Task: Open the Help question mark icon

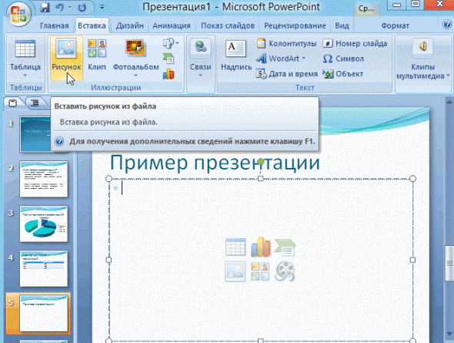Action: click(x=447, y=25)
